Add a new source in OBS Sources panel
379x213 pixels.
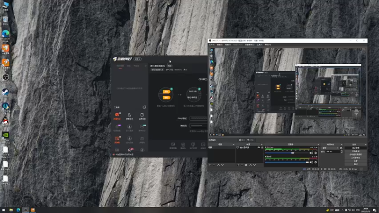point(238,165)
